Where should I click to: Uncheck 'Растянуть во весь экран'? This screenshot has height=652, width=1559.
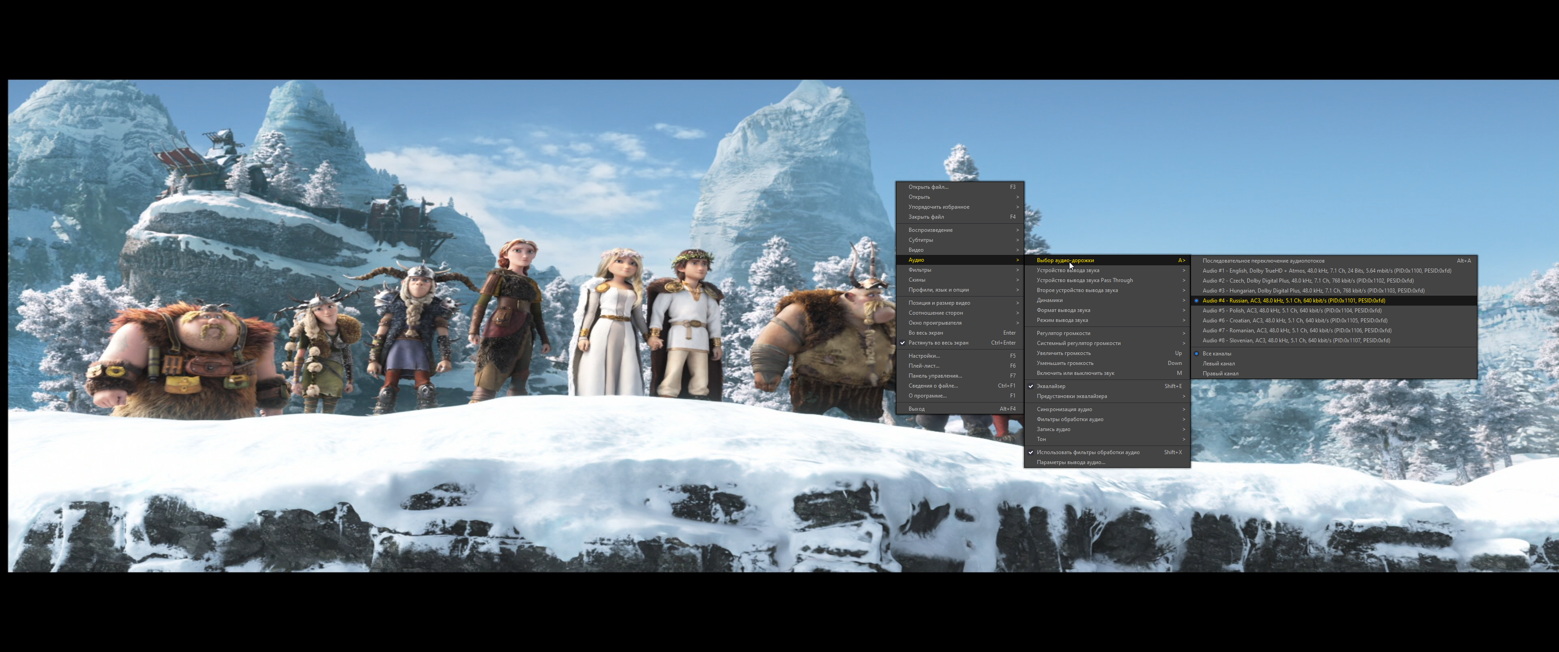[x=960, y=343]
